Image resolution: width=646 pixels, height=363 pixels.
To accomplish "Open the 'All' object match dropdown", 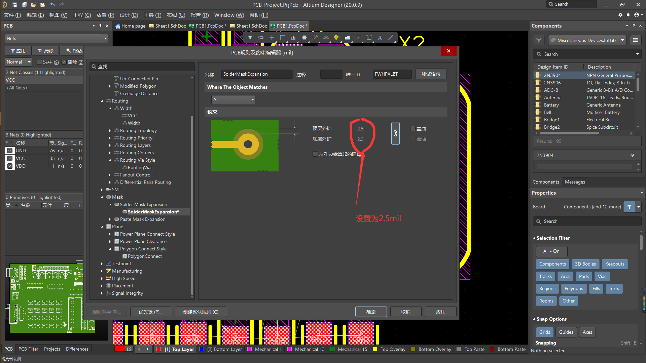I will tap(233, 99).
